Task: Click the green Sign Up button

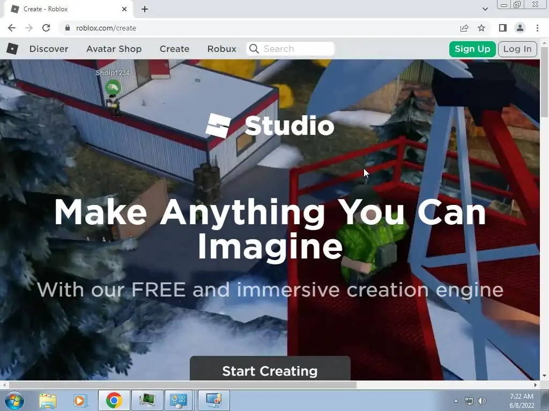Action: click(x=472, y=49)
